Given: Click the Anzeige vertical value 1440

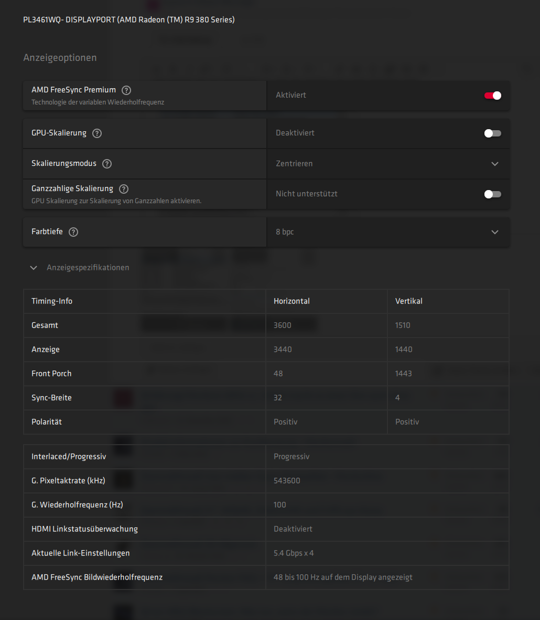Looking at the screenshot, I should coord(404,350).
